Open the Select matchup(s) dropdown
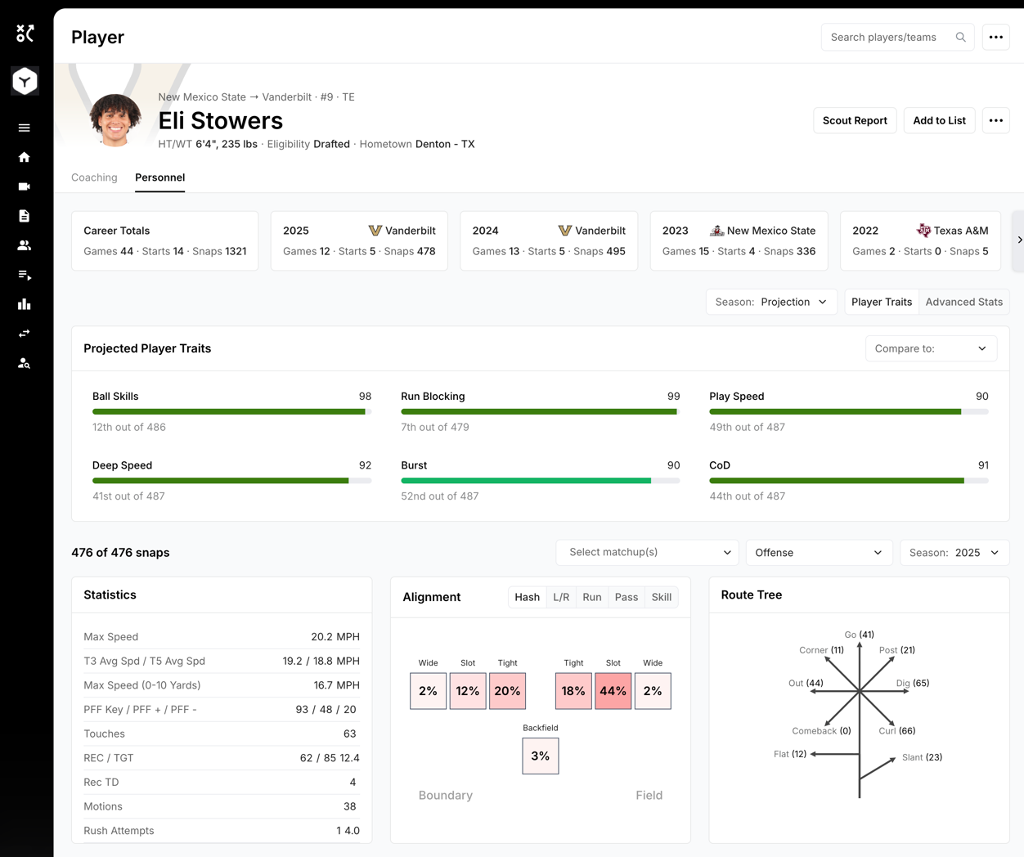 648,553
